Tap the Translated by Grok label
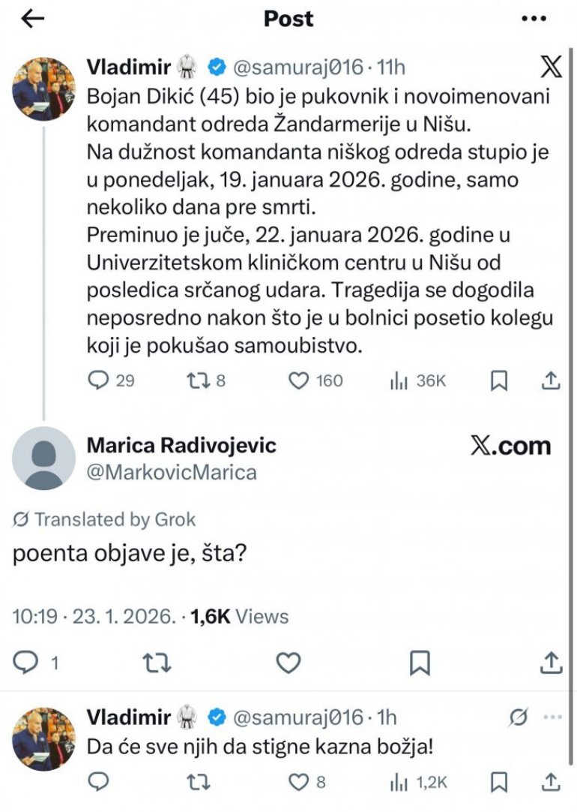 [105, 519]
